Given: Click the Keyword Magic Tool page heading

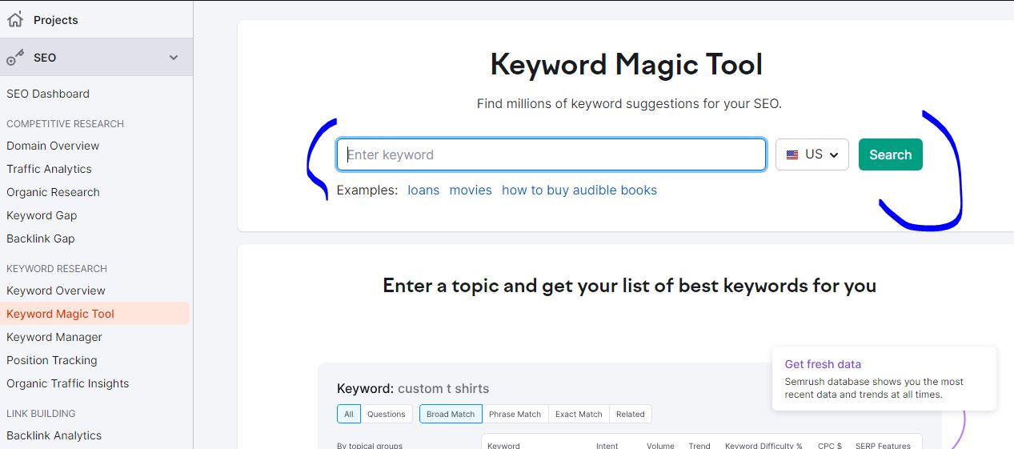Looking at the screenshot, I should tap(627, 65).
